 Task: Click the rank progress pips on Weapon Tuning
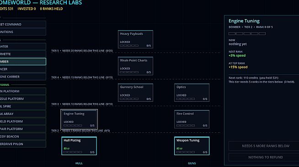(x=186, y=152)
